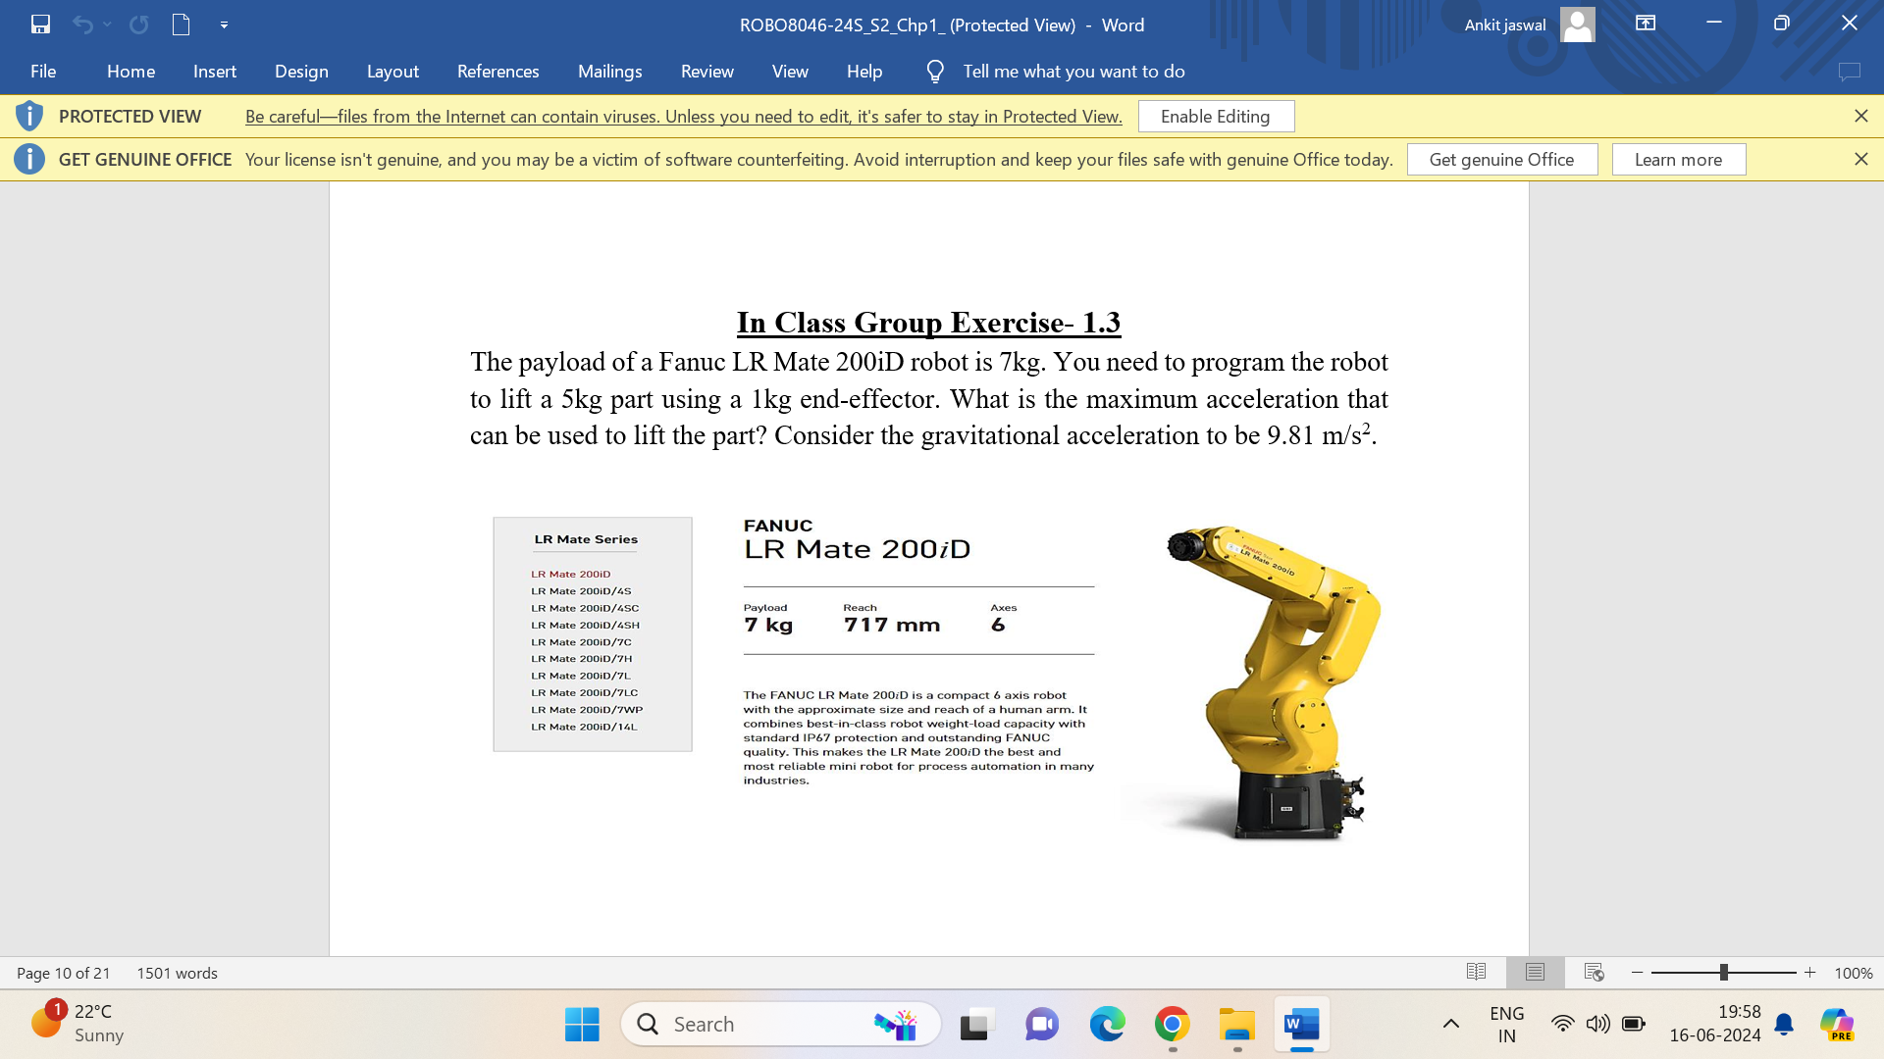Open Ribbon Display Options

click(x=1646, y=23)
